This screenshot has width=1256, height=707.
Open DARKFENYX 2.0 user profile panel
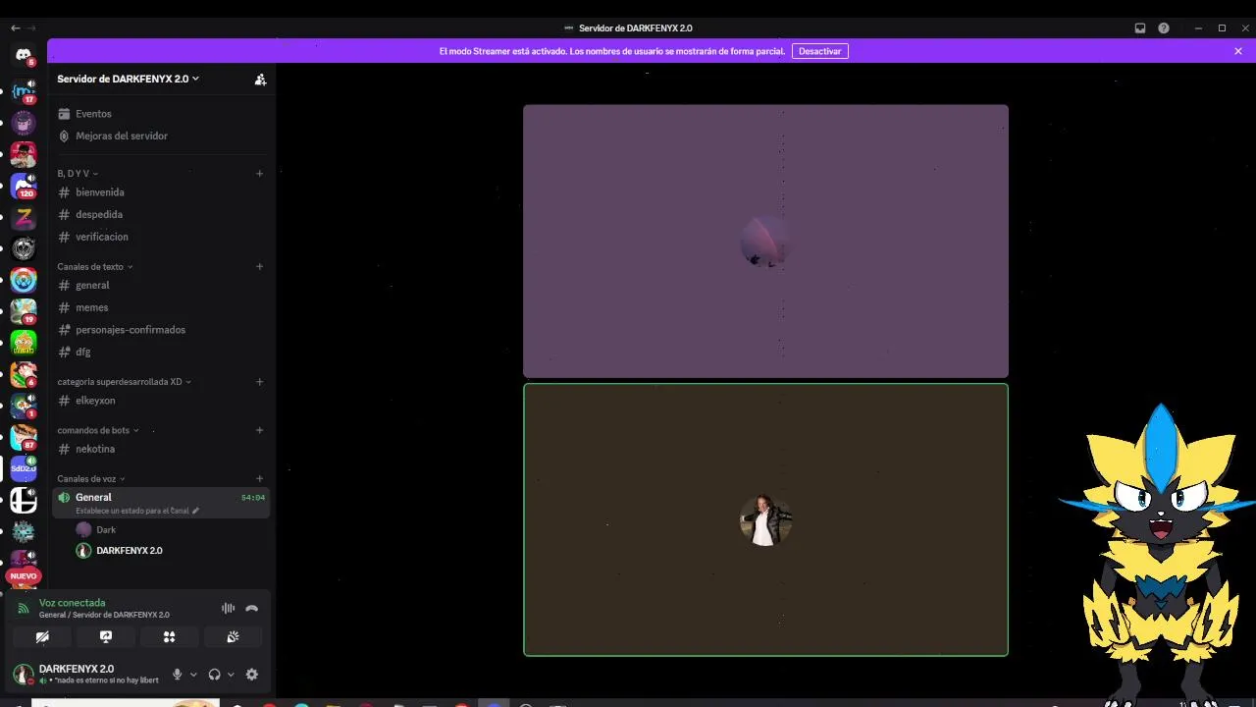pyautogui.click(x=86, y=675)
